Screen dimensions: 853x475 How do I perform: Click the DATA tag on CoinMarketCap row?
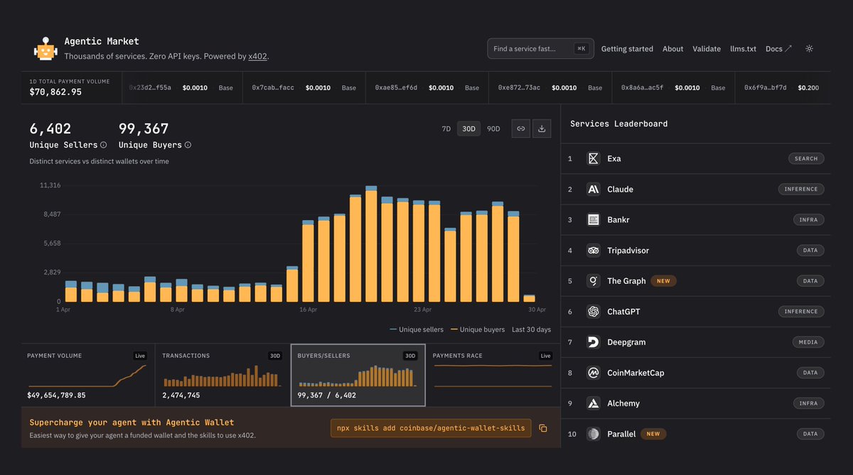[810, 372]
